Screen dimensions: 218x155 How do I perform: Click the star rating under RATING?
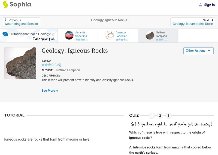click(x=49, y=65)
